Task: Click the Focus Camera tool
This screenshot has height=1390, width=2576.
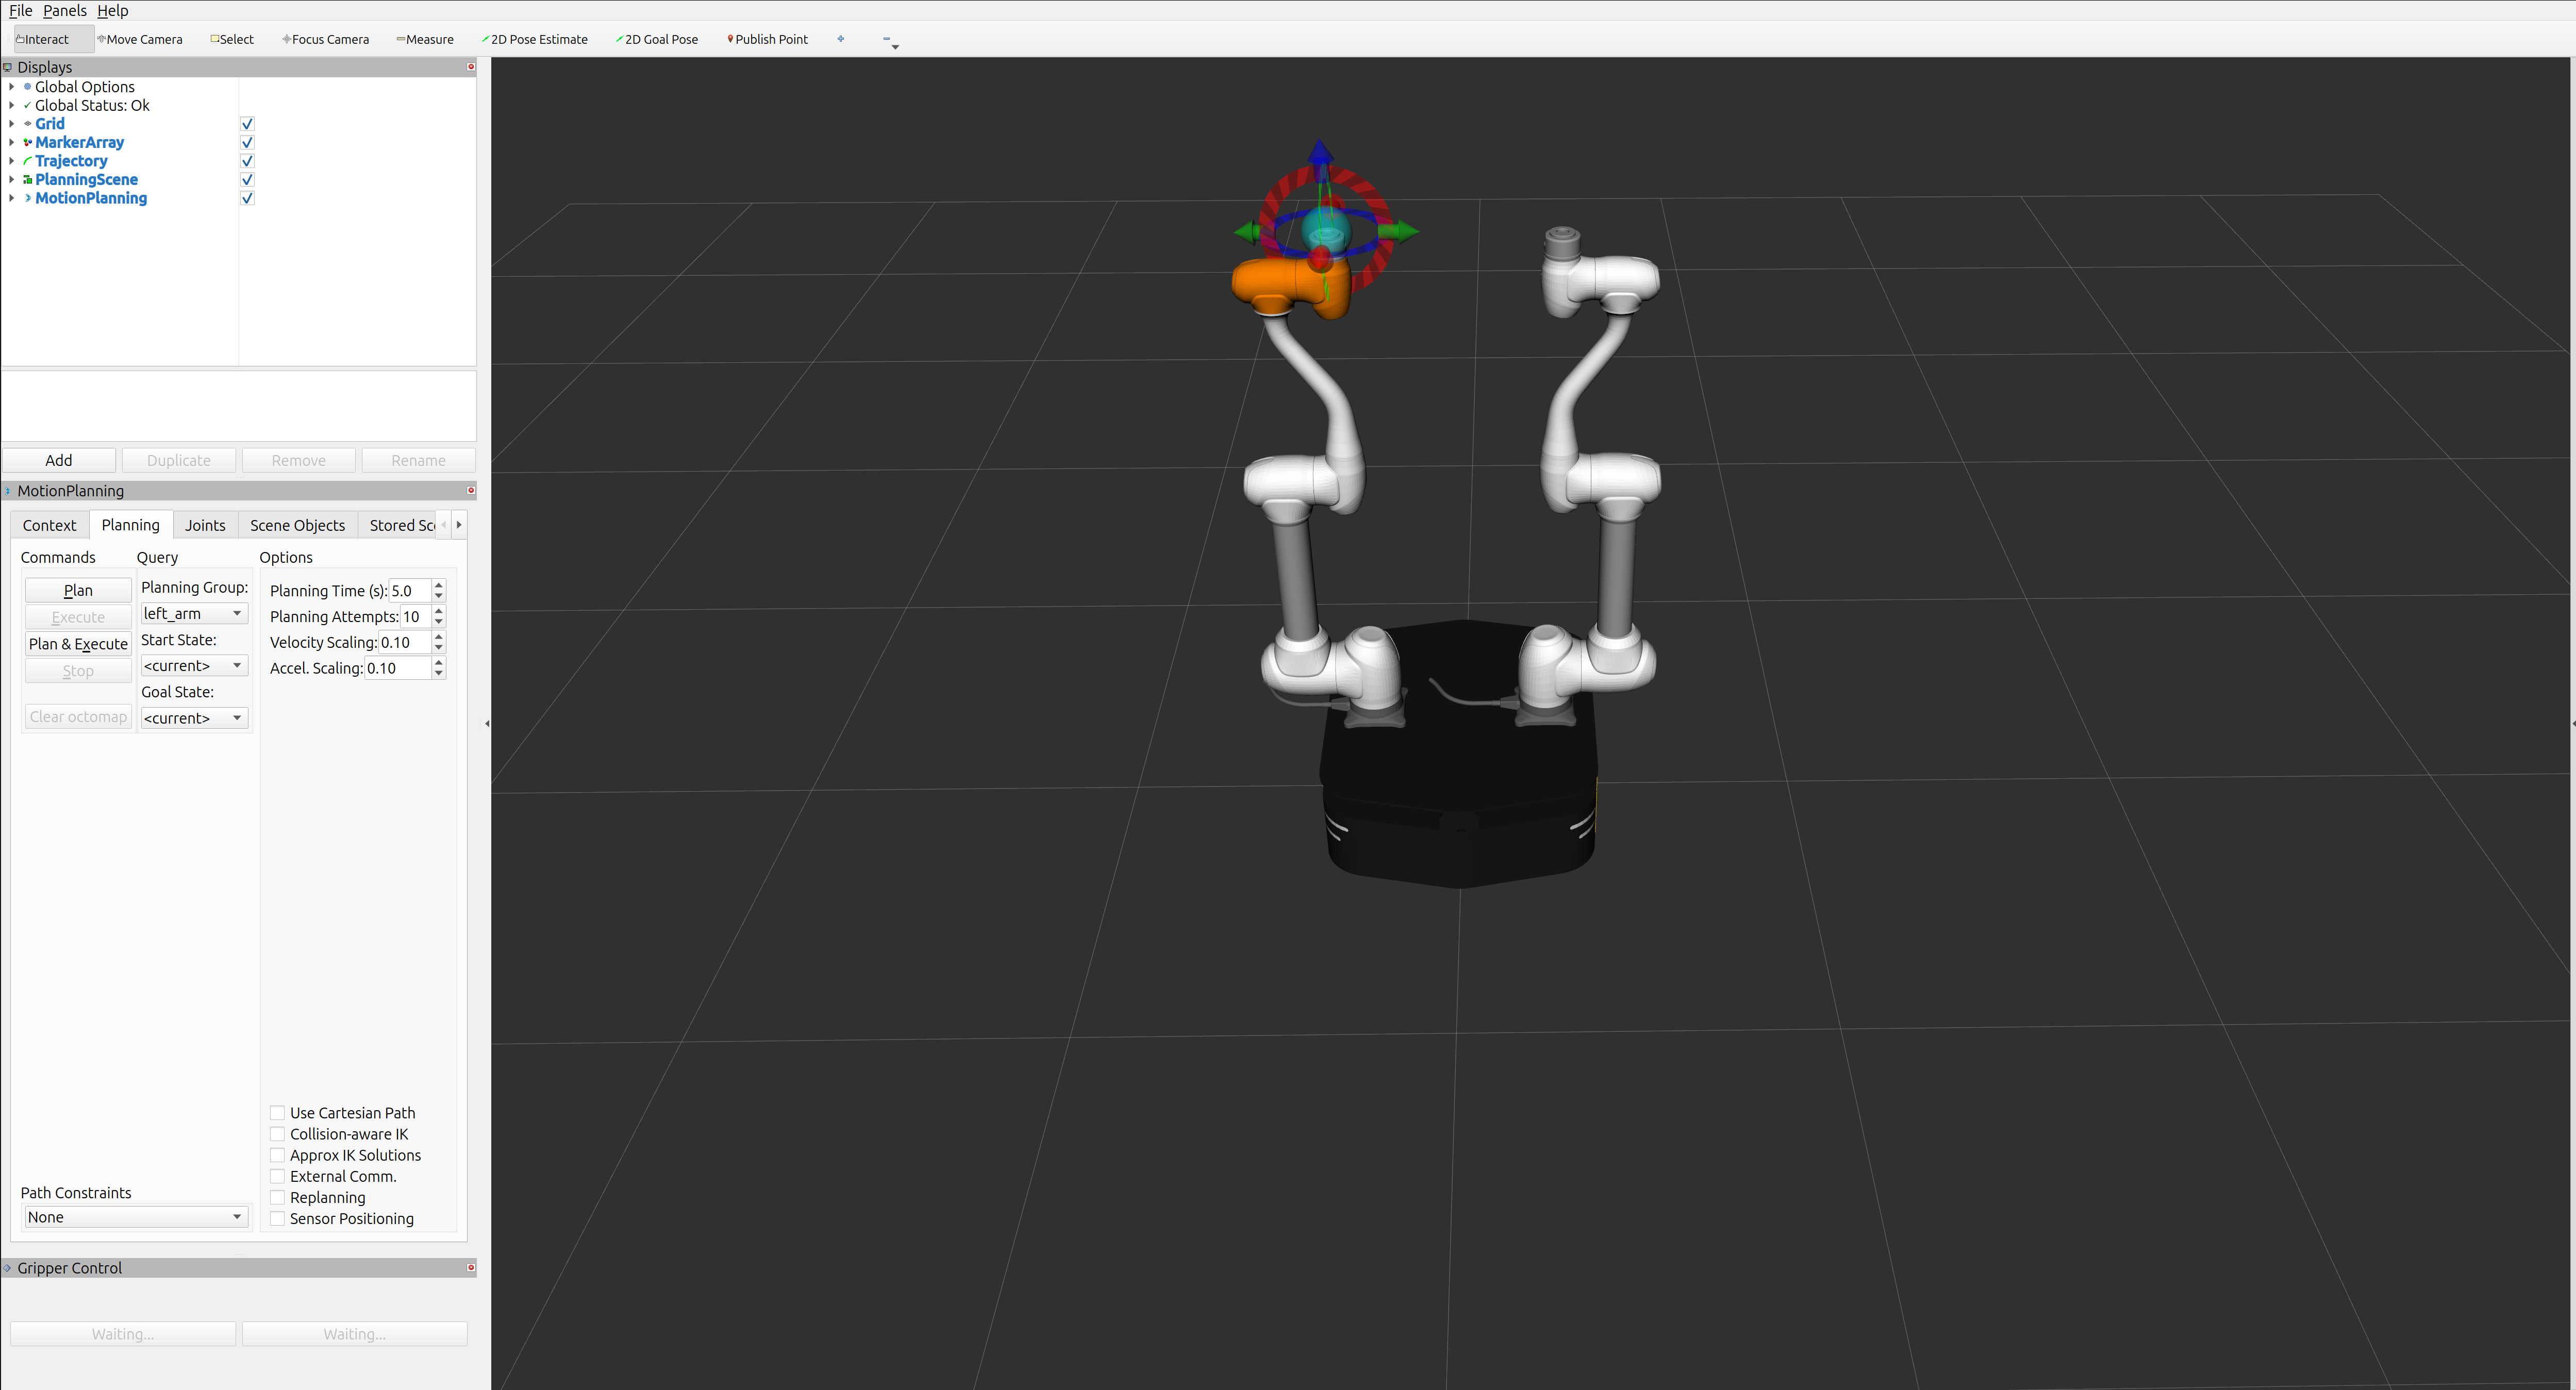Action: [327, 39]
